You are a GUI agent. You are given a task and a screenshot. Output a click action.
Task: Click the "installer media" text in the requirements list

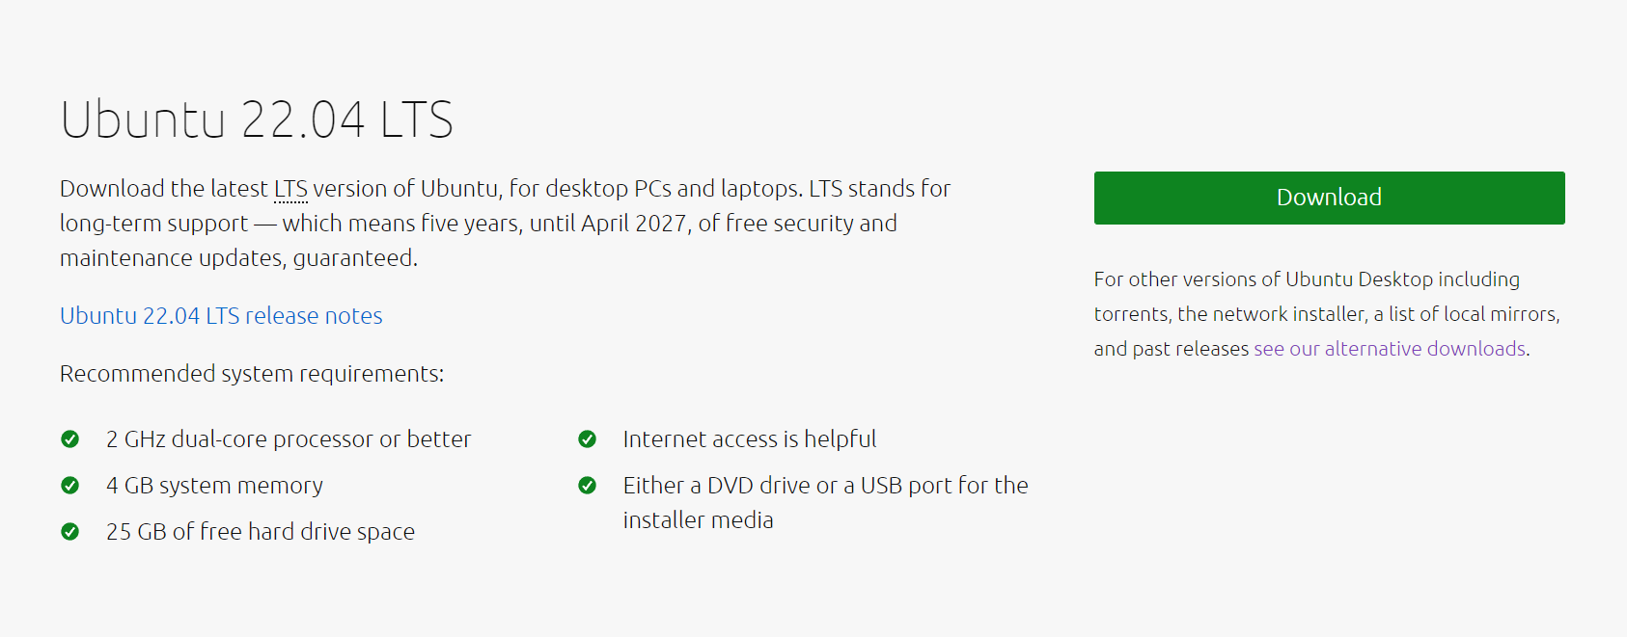698,520
